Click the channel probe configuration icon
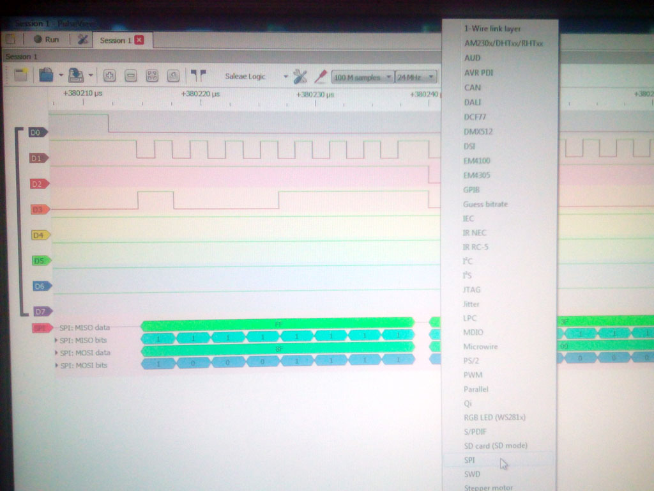This screenshot has height=491, width=654. [321, 77]
